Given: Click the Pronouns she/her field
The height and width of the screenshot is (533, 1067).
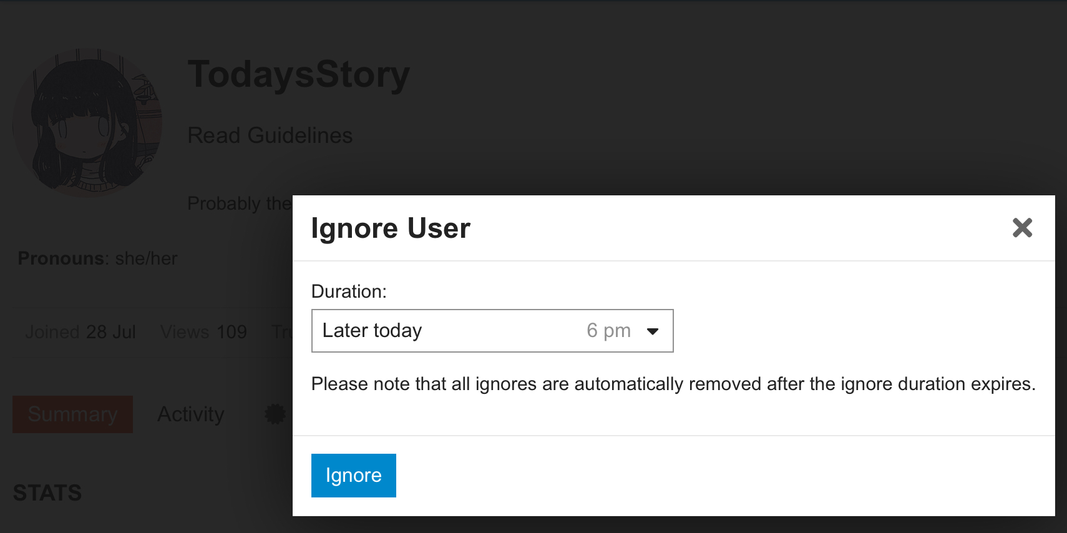Looking at the screenshot, I should [x=97, y=258].
